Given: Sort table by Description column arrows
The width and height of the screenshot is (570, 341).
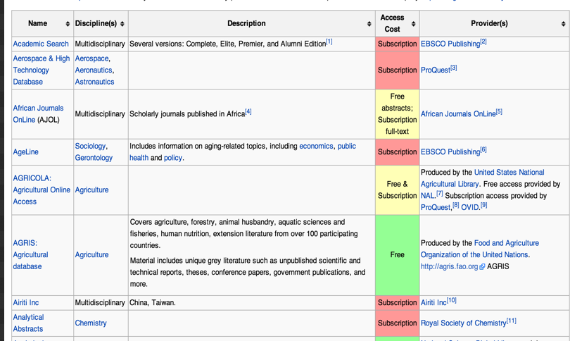Looking at the screenshot, I should pyautogui.click(x=369, y=24).
